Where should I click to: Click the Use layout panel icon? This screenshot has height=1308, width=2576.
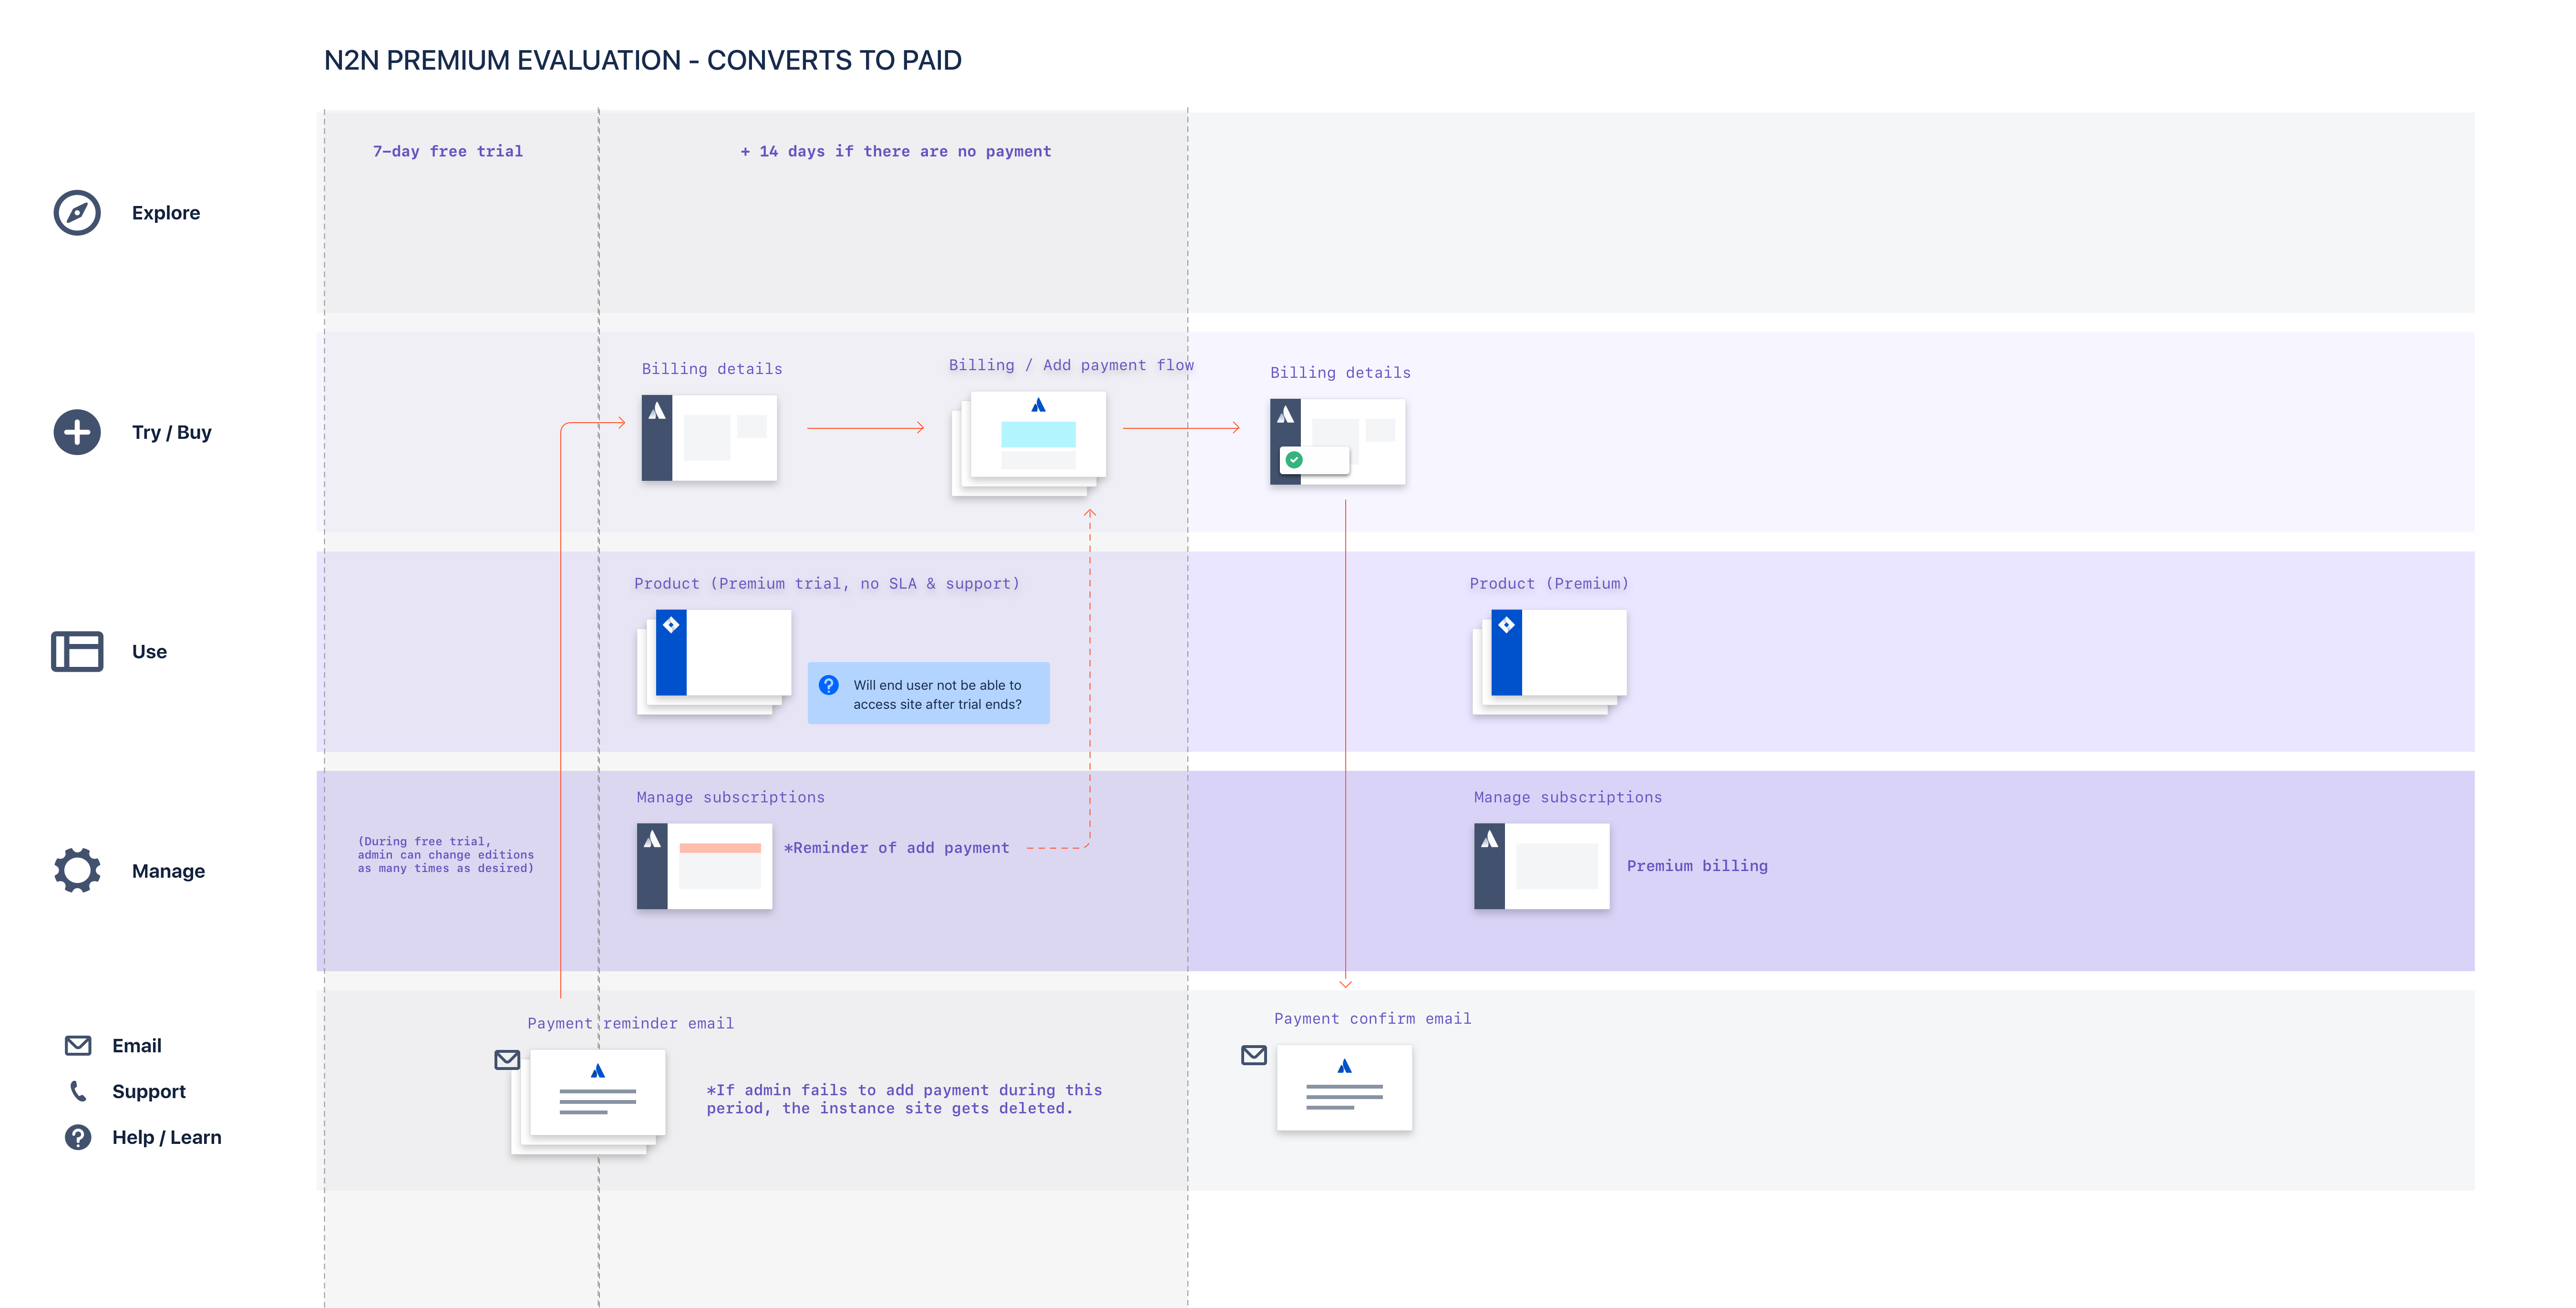[x=77, y=651]
